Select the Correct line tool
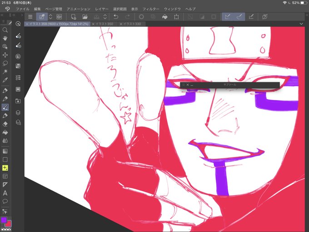The height and width of the screenshot is (232, 309). coord(5,212)
